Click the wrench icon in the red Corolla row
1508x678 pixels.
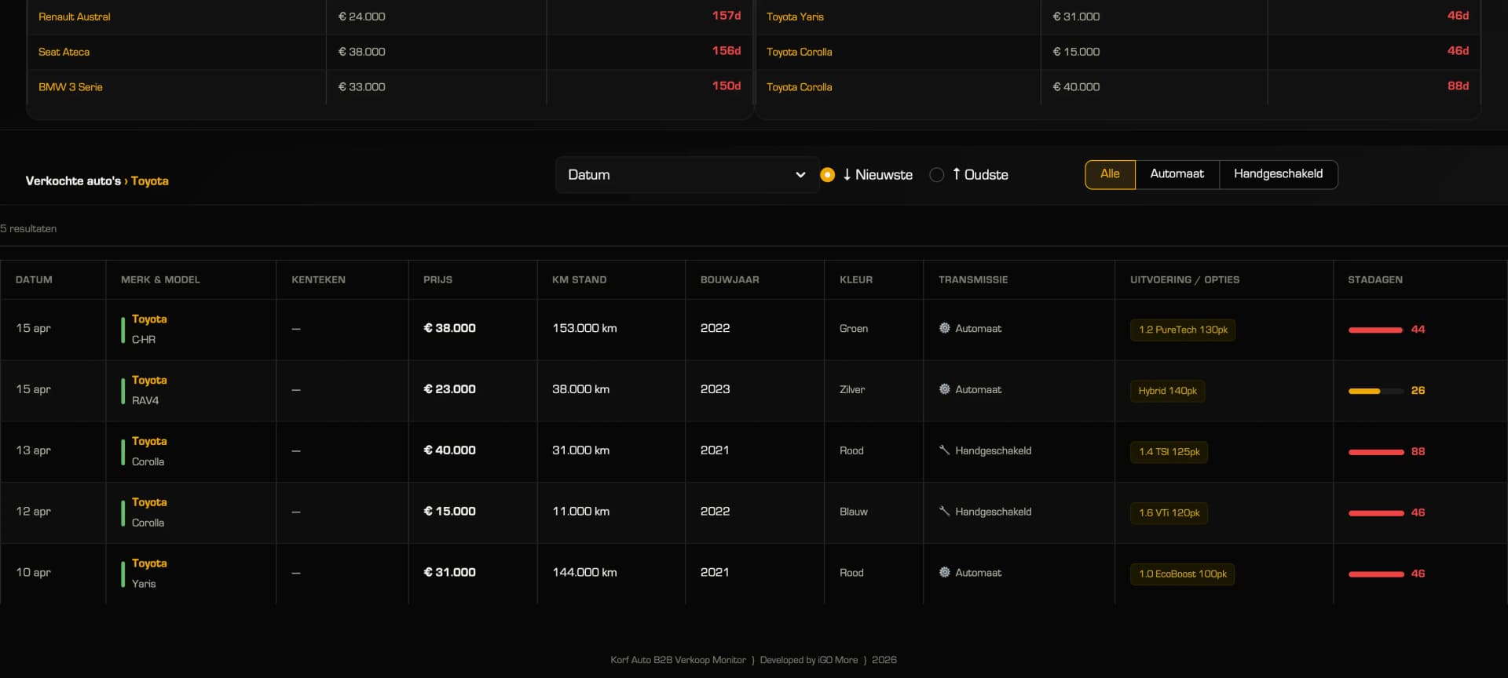[944, 450]
